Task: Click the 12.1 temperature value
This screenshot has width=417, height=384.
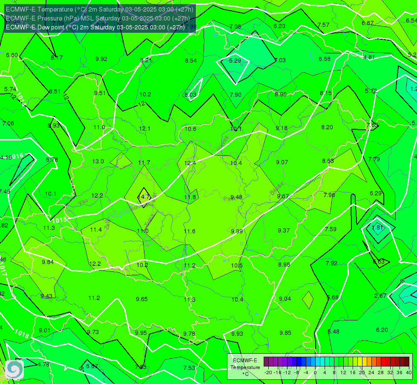Action: pyautogui.click(x=145, y=129)
